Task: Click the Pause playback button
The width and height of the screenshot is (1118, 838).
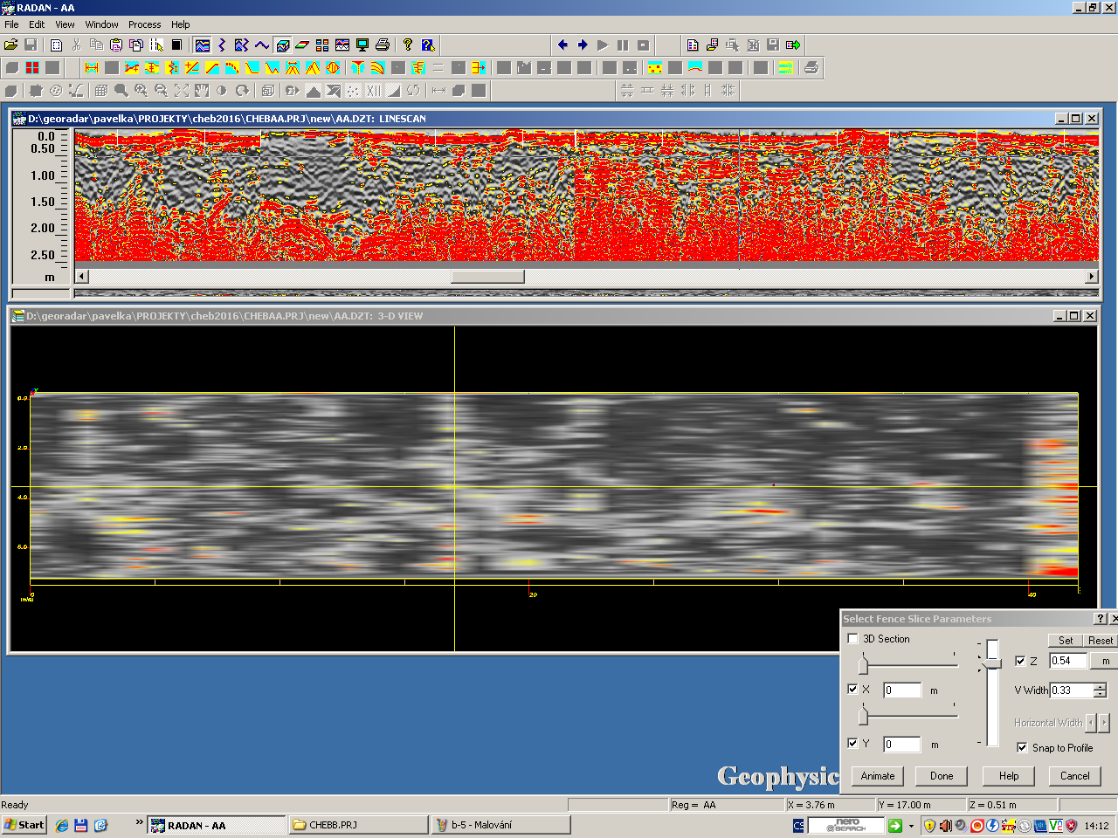Action: (623, 45)
